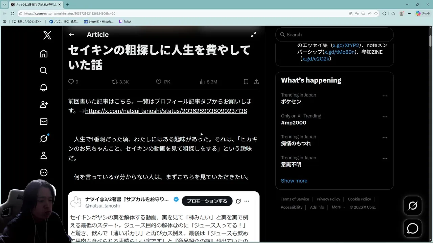This screenshot has width=433, height=243.
Task: Open the 痴情のもつれ trending topic
Action: tap(296, 143)
